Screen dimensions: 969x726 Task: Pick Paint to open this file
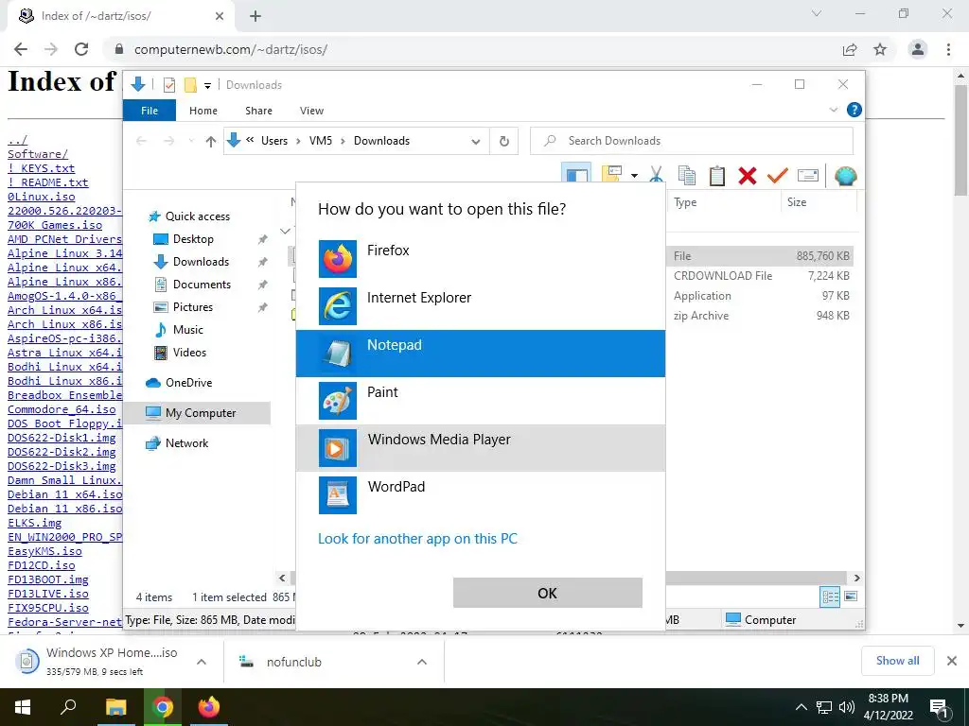(480, 400)
